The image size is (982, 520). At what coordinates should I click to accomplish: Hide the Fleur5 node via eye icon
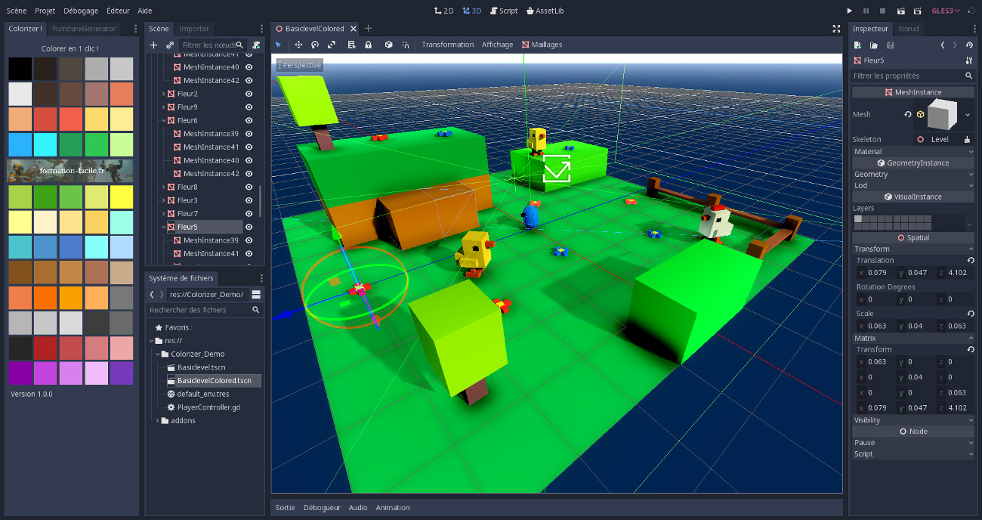coord(249,227)
